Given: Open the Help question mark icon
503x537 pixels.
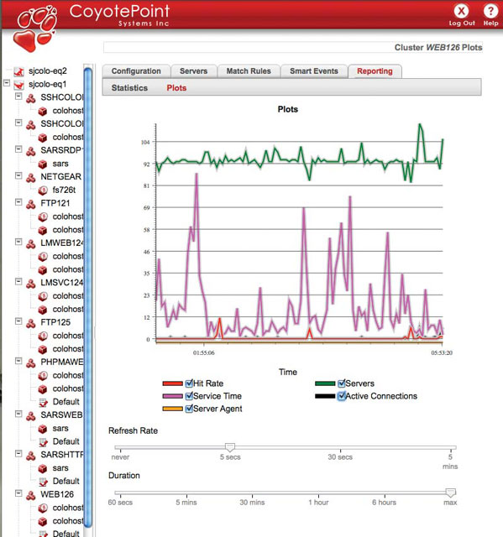Looking at the screenshot, I should click(x=490, y=11).
